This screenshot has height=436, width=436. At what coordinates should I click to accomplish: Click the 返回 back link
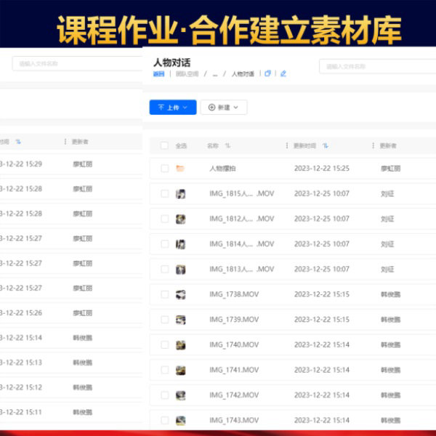158,73
